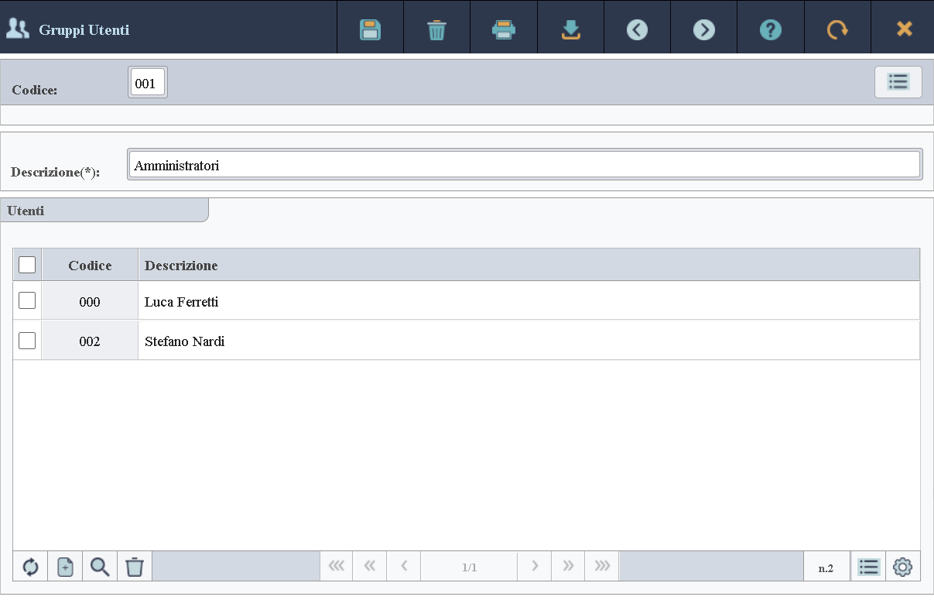Go back several pages in grid
This screenshot has height=600, width=934.
click(x=369, y=566)
